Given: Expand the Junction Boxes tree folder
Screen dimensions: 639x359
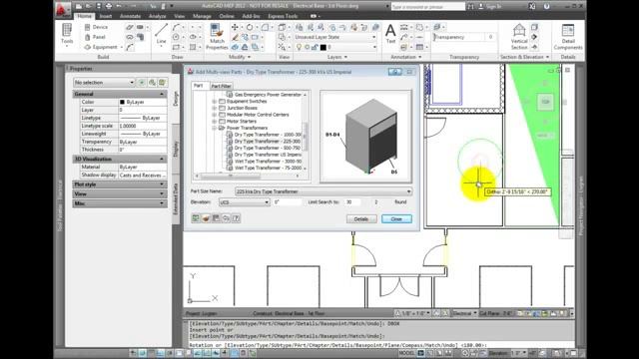Looking at the screenshot, I should (x=215, y=108).
